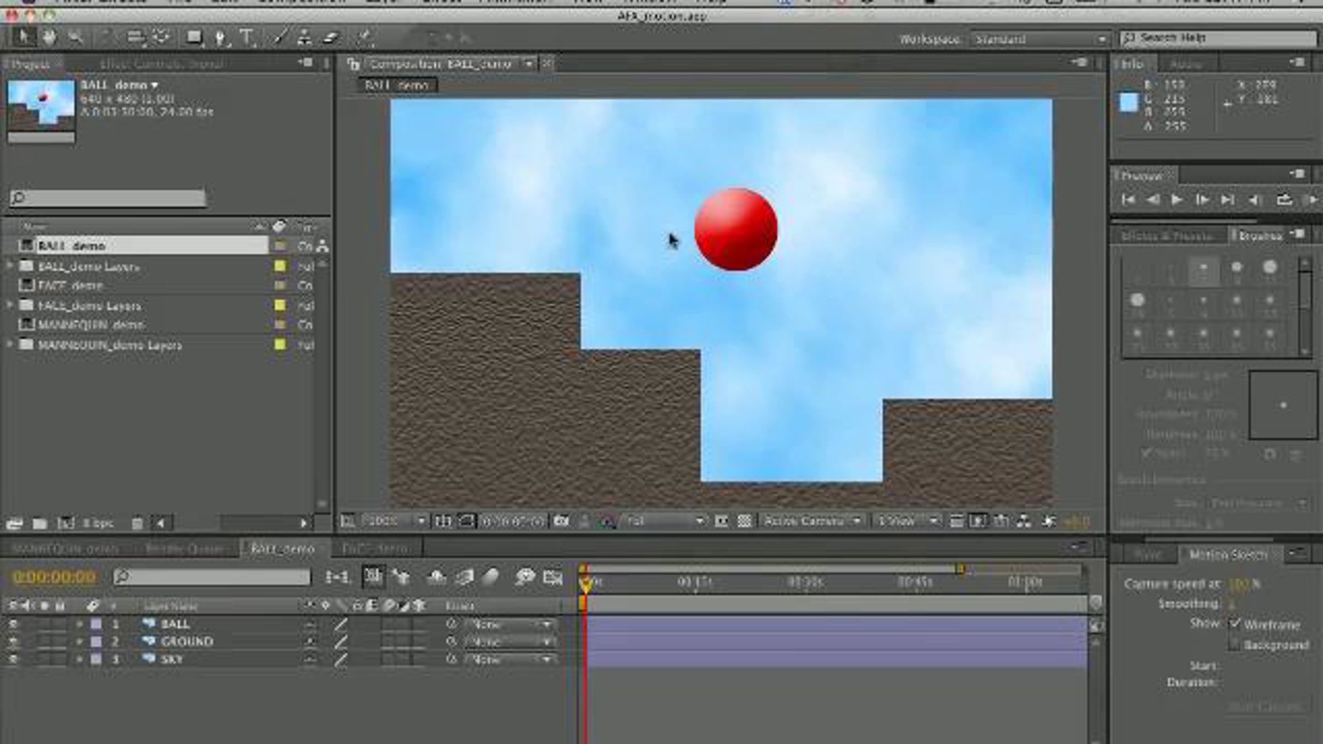The image size is (1323, 744).
Task: Jump to first frame in Preview panel
Action: coord(1128,200)
